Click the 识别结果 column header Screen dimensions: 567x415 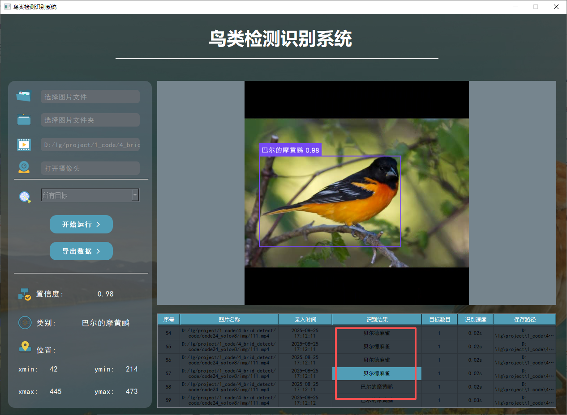click(377, 319)
